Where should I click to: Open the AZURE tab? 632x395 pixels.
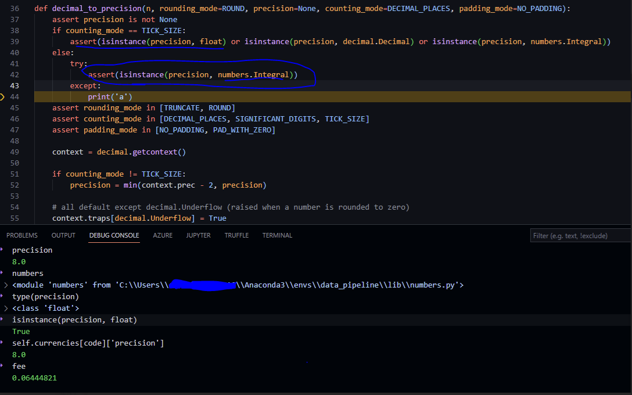click(163, 235)
